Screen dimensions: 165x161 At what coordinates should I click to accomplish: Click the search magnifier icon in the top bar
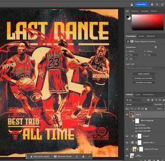(x=157, y=4)
